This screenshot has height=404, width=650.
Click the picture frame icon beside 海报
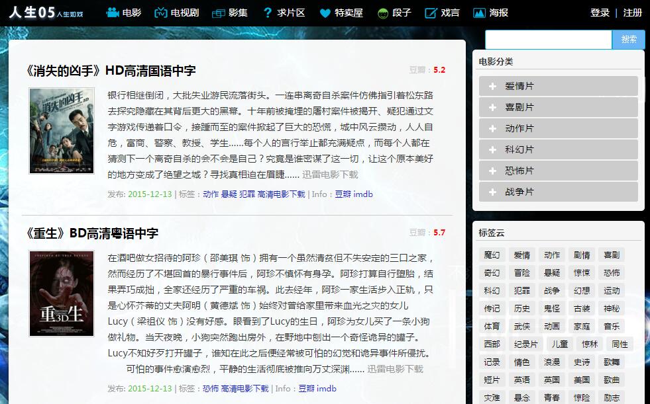[x=478, y=12]
